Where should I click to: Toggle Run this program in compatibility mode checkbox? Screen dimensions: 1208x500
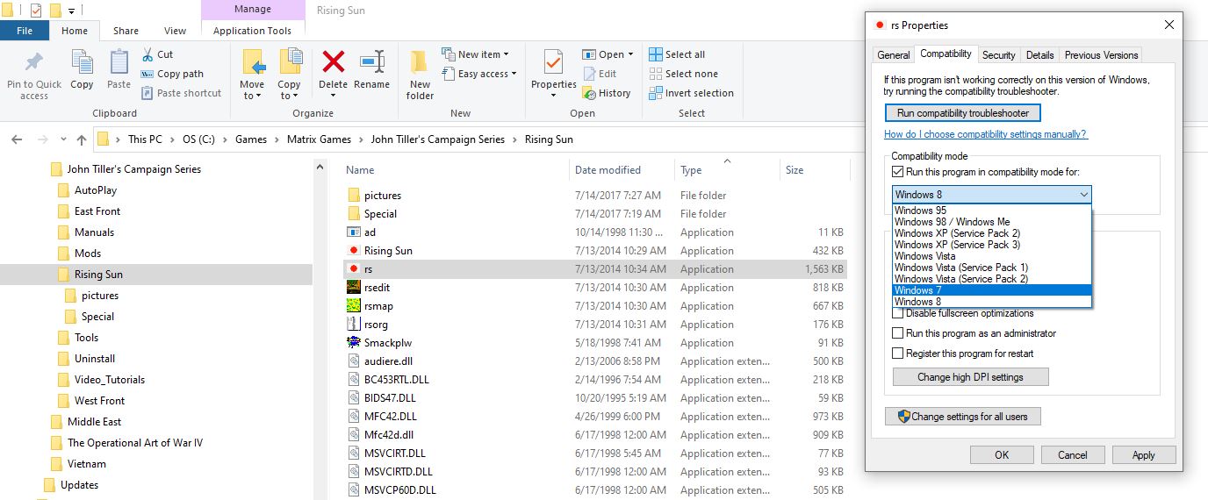[897, 172]
